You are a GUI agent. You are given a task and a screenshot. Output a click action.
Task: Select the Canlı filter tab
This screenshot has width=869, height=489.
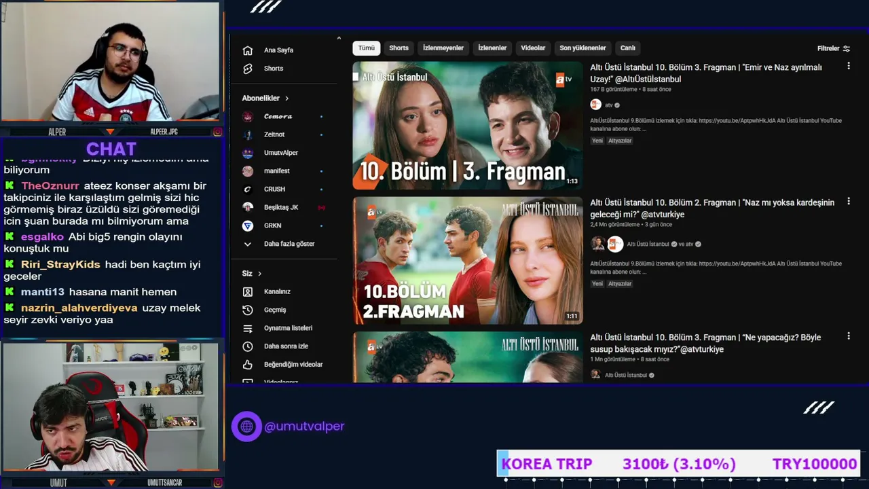click(x=628, y=48)
